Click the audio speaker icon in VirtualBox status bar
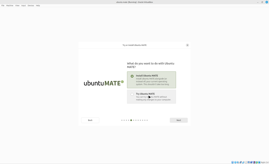269x164 pixels. tap(238, 162)
